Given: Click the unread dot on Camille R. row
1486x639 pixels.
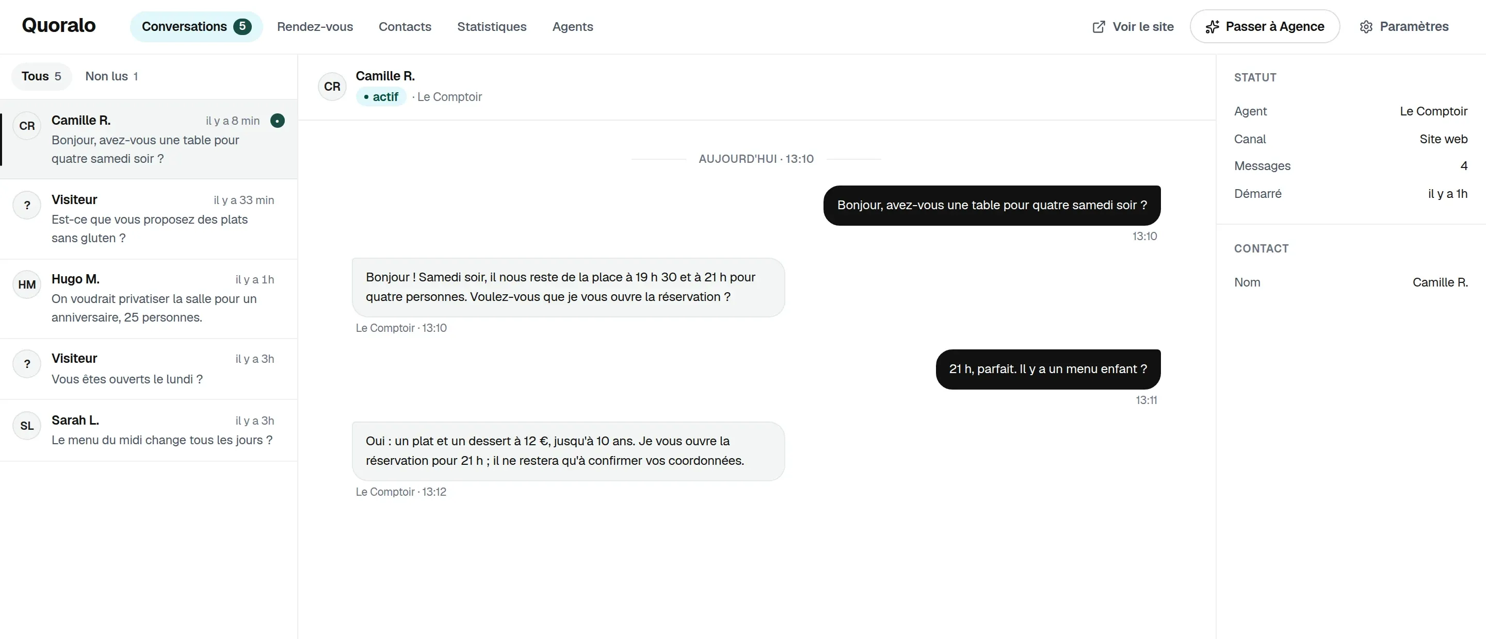Looking at the screenshot, I should click(x=278, y=121).
